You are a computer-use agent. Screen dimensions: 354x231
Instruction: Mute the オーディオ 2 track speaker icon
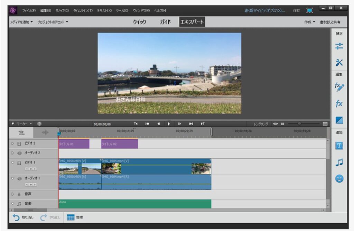tap(19, 153)
